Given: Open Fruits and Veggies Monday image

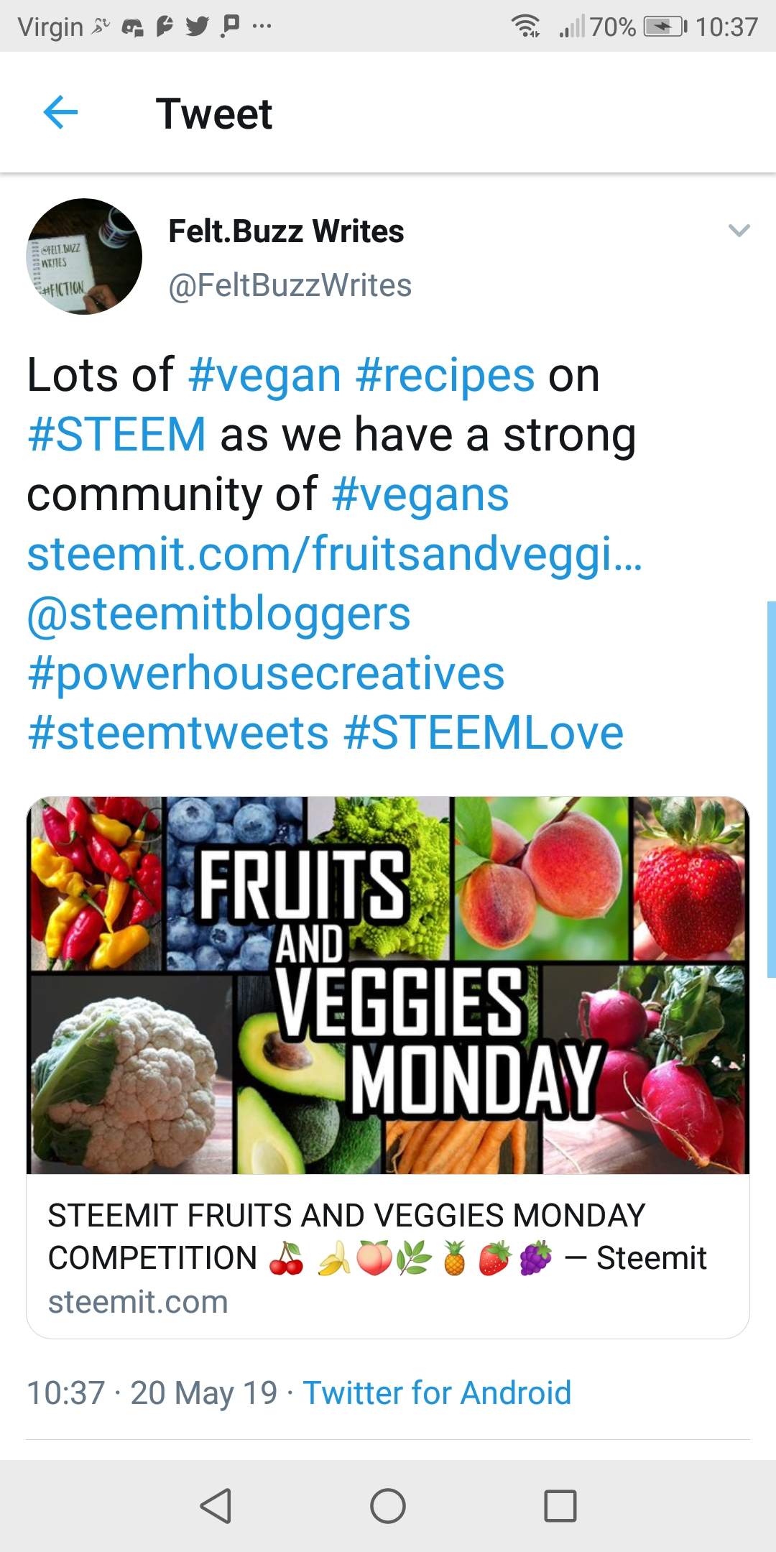Looking at the screenshot, I should coord(388,984).
